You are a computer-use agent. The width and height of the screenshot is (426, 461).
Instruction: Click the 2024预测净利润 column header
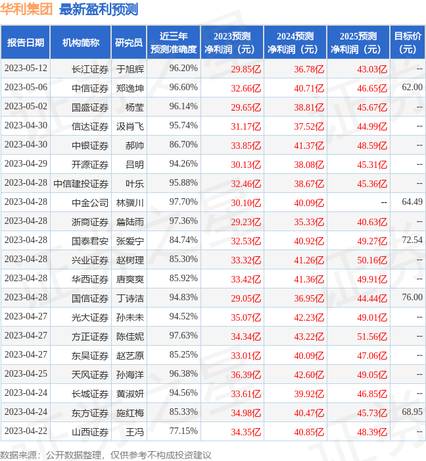[x=295, y=42]
